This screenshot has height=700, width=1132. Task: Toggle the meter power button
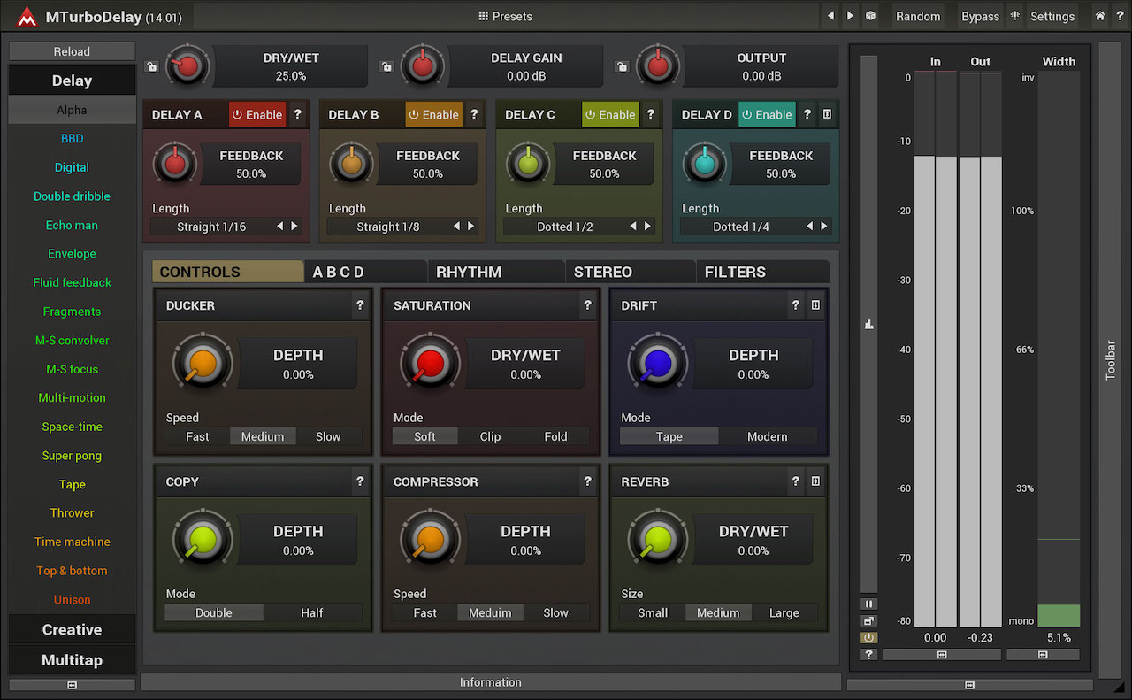(868, 638)
